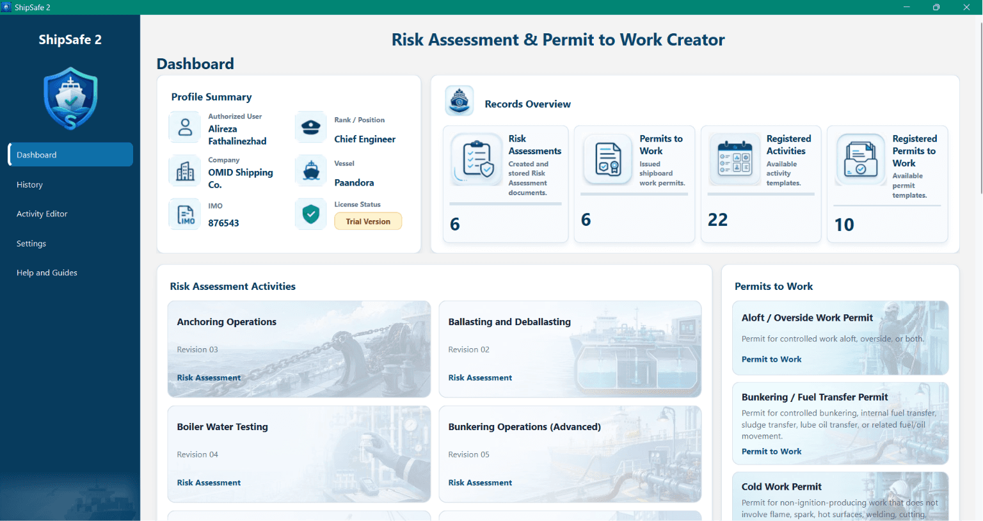Click the Company building icon

pos(185,171)
